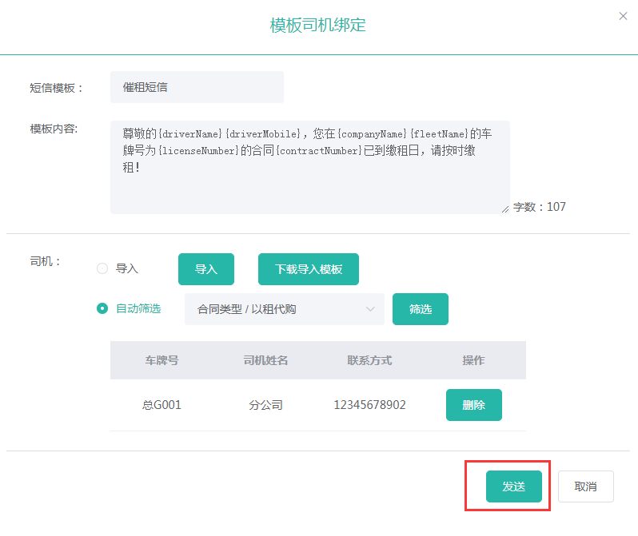This screenshot has height=536, width=638.
Task: Click the 司机姓名 column header
Action: click(265, 360)
